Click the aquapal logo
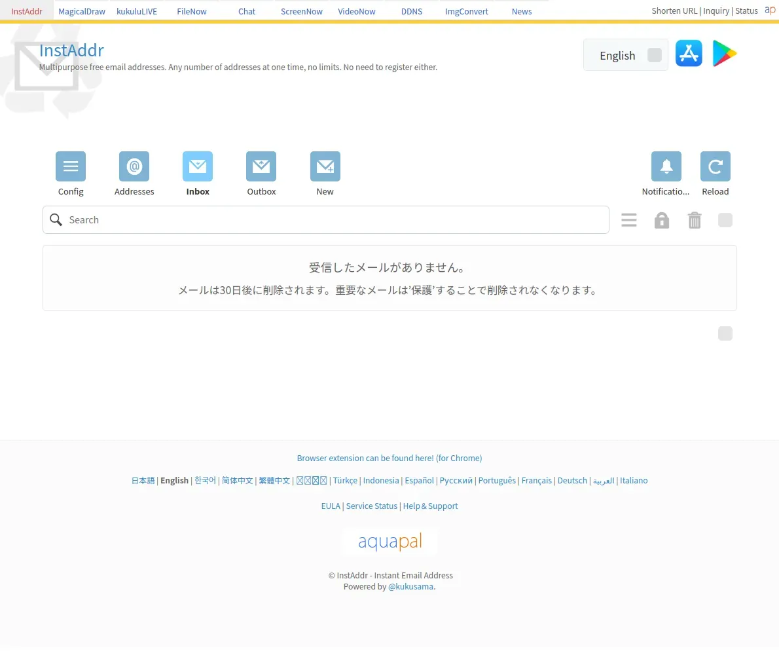The image size is (779, 655). point(390,541)
